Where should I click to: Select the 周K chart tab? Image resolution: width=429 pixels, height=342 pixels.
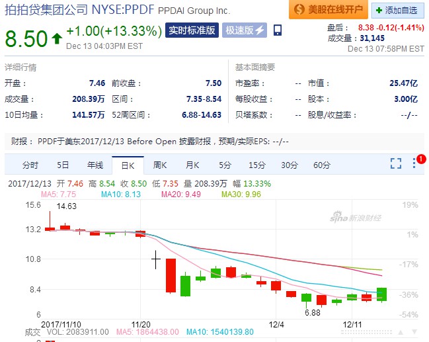coord(160,165)
